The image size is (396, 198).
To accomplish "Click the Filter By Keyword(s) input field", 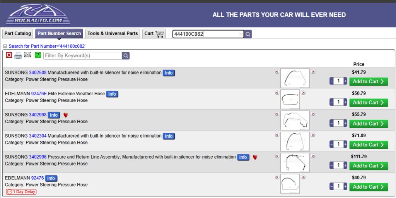I will click(83, 56).
